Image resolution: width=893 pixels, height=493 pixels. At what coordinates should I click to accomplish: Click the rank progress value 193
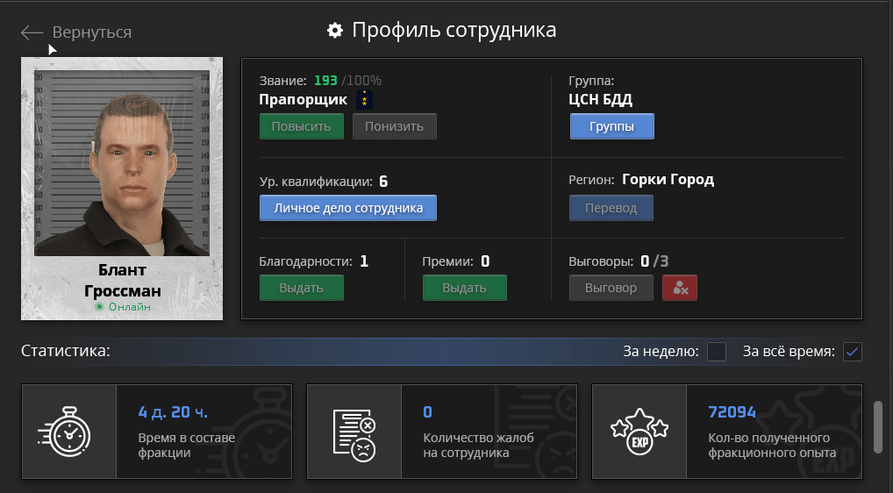click(x=325, y=81)
